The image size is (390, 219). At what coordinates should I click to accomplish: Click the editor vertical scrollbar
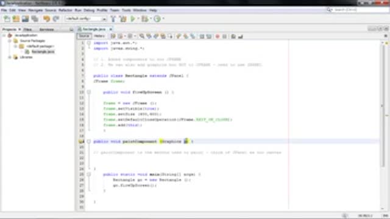click(x=383, y=105)
